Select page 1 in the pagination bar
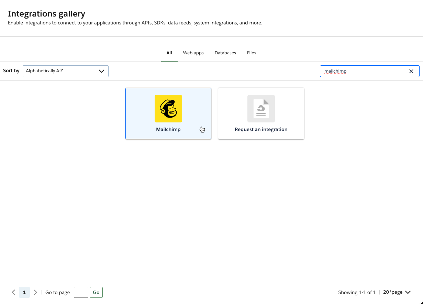Viewport: 423px width, 304px height. 24,292
